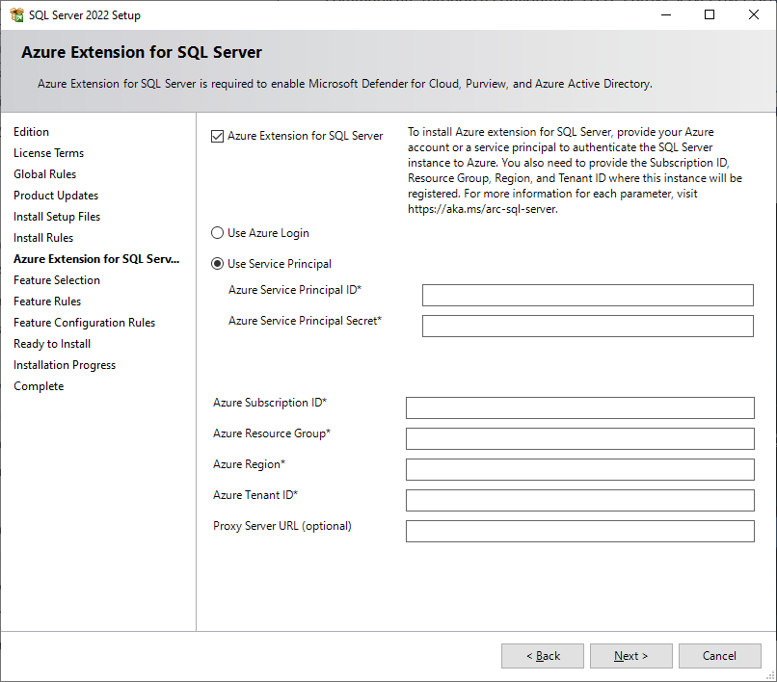
Task: Focus the Azure Service Principal Secret field
Action: tap(587, 326)
